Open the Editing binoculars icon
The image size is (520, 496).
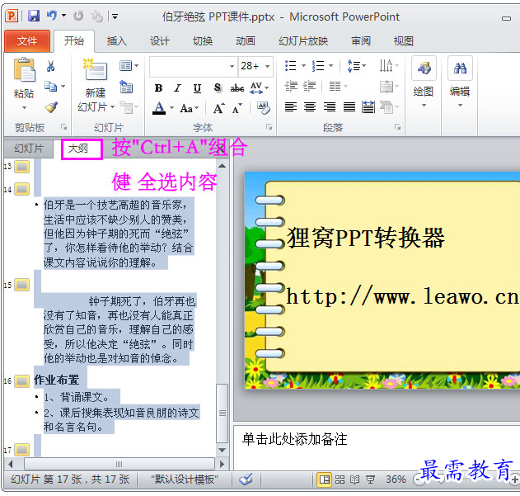click(460, 68)
